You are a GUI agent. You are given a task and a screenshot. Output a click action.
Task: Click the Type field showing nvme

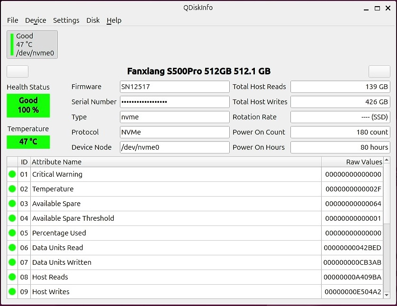point(175,117)
